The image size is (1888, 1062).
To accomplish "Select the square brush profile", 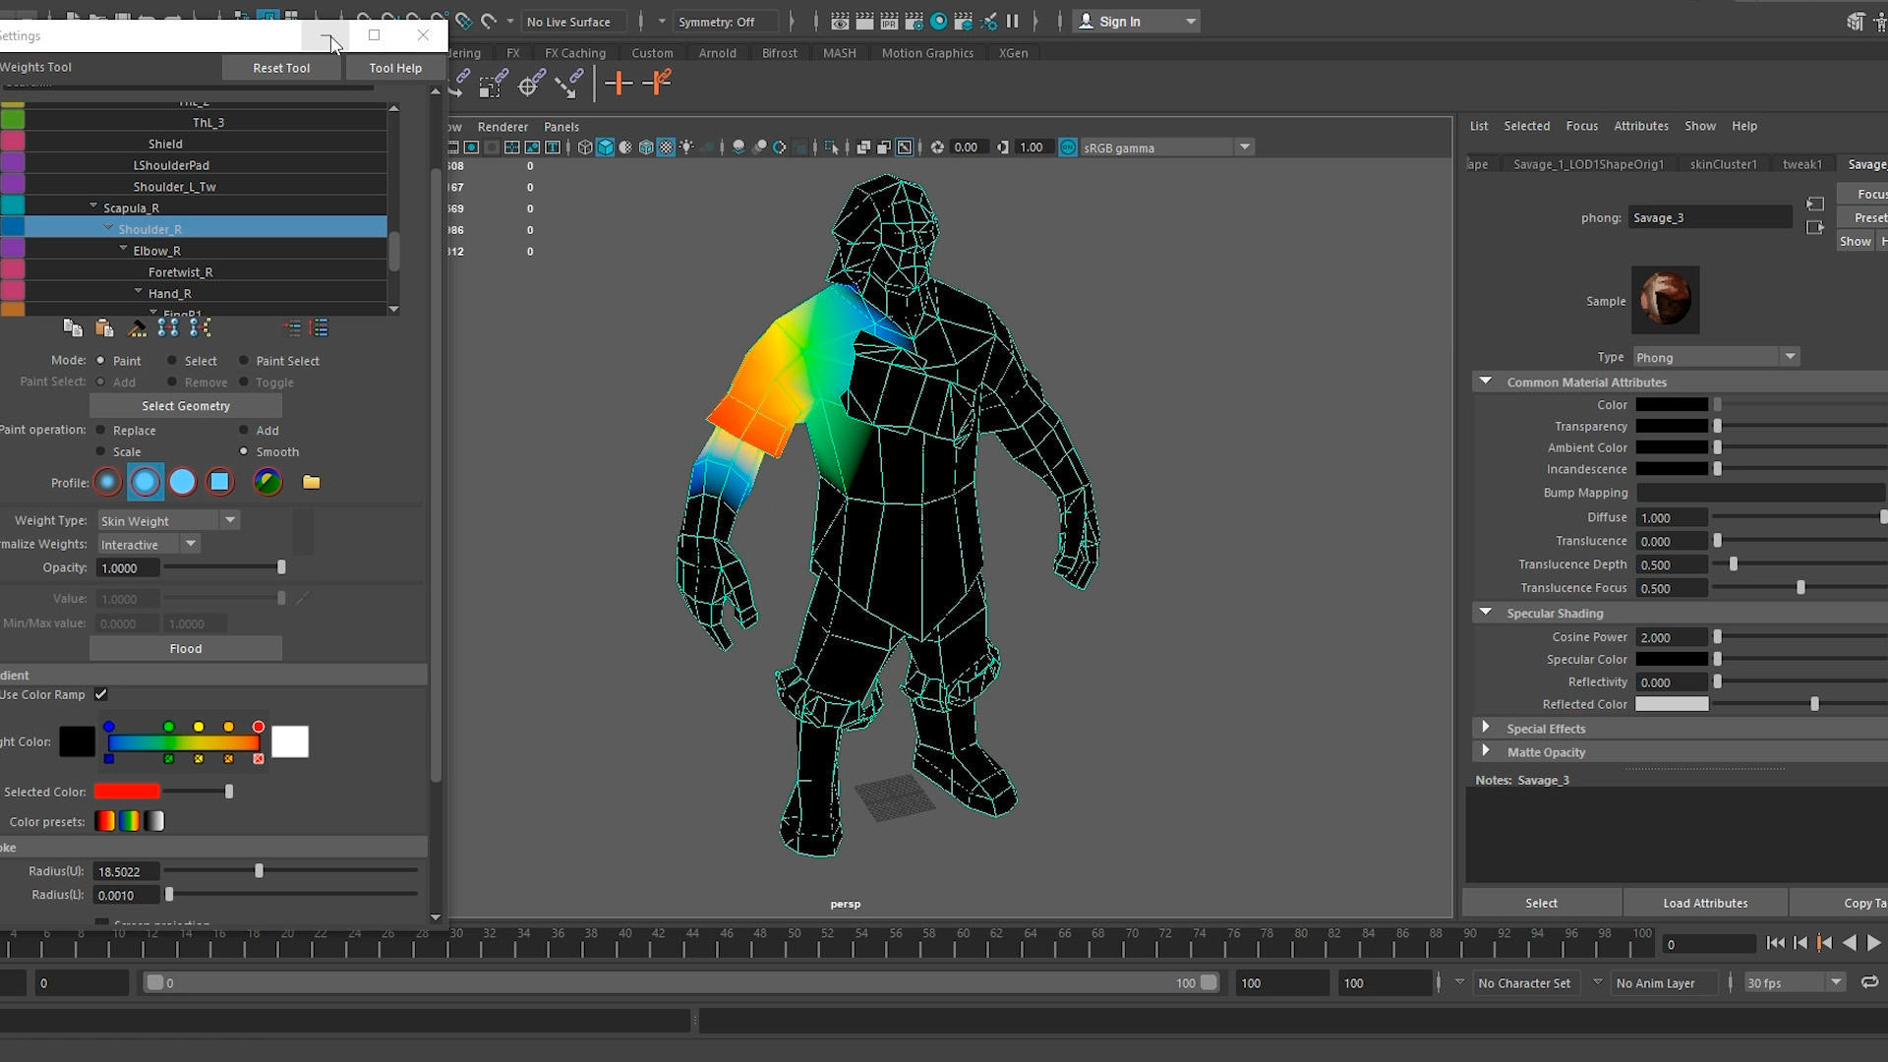I will (x=220, y=482).
